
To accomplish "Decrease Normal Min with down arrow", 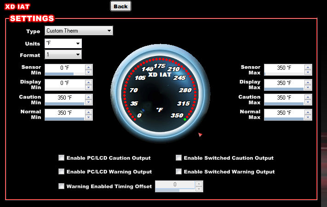I will point(89,116).
